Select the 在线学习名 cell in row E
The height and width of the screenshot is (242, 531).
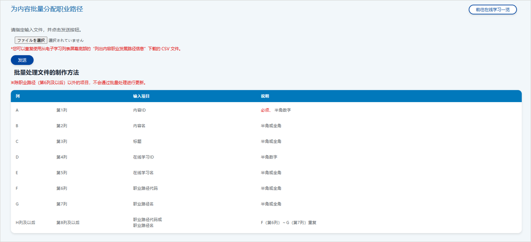tap(143, 173)
